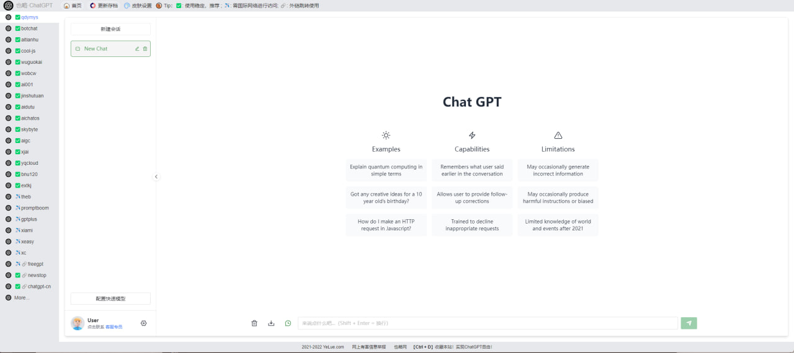Open 皮肤设置 skin settings

[138, 6]
